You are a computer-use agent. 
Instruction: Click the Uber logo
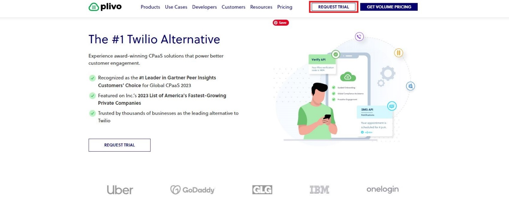[120, 190]
